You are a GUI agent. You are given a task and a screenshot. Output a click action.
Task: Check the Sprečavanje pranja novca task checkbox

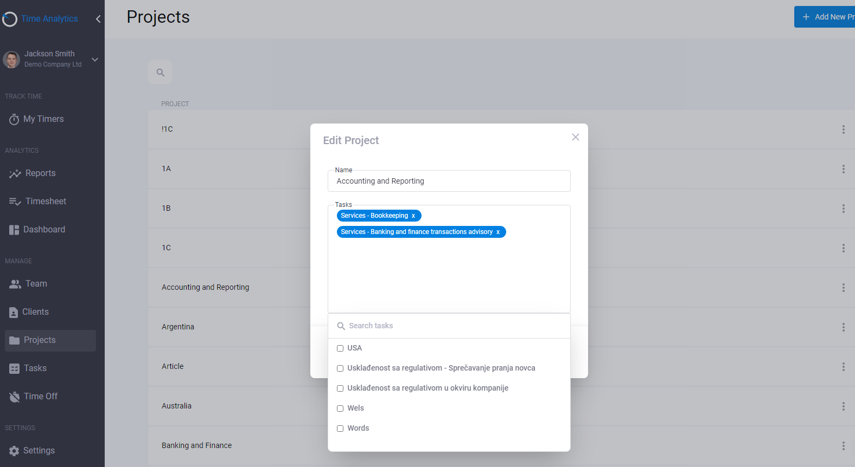coord(340,368)
